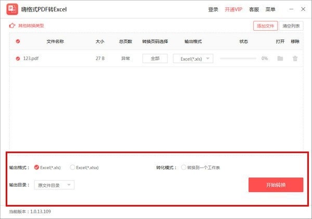
Task: Click the 输出格式 column header
Action: [193, 42]
